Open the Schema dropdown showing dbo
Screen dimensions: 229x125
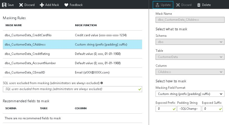point(190,42)
